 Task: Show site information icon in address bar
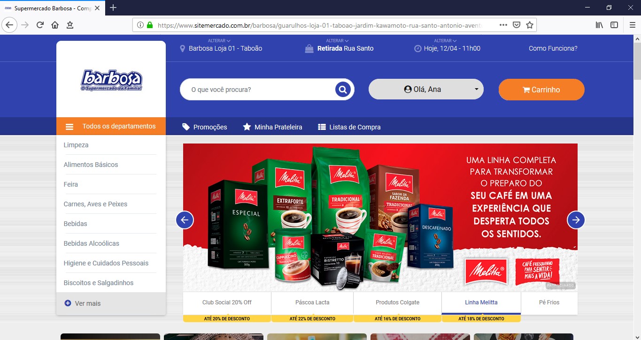(140, 25)
